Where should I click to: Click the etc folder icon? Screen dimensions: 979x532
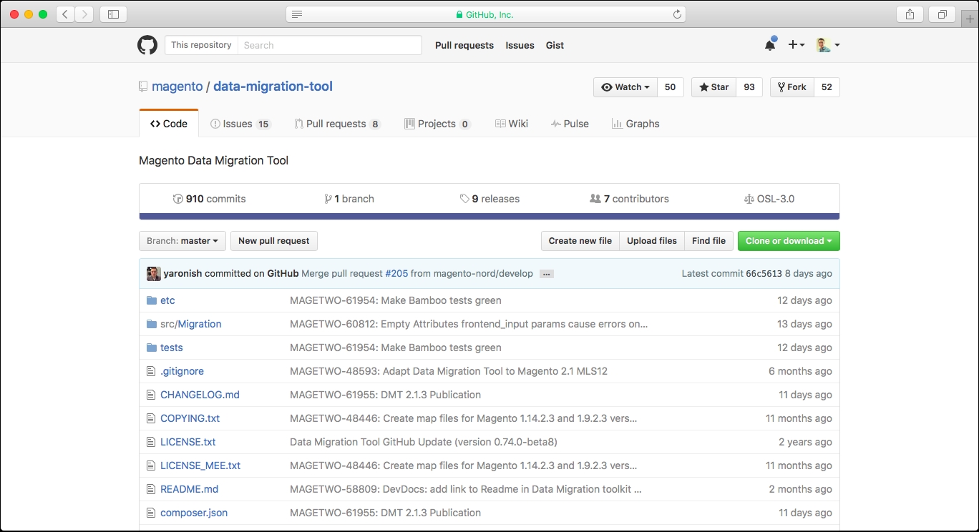(x=151, y=300)
